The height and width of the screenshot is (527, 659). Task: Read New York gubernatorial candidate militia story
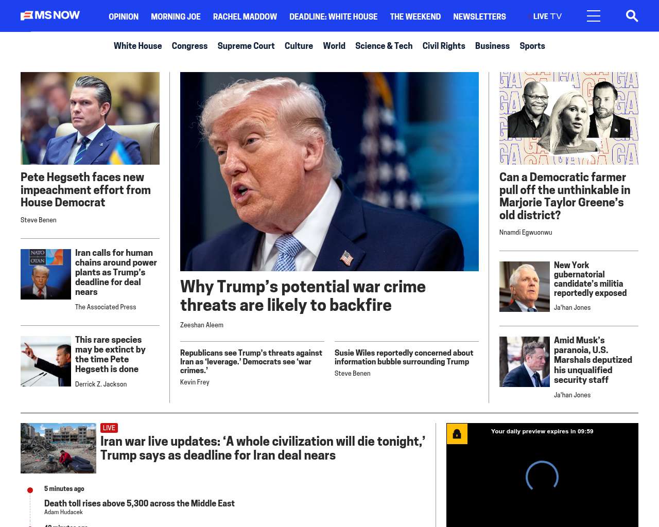[x=591, y=279]
